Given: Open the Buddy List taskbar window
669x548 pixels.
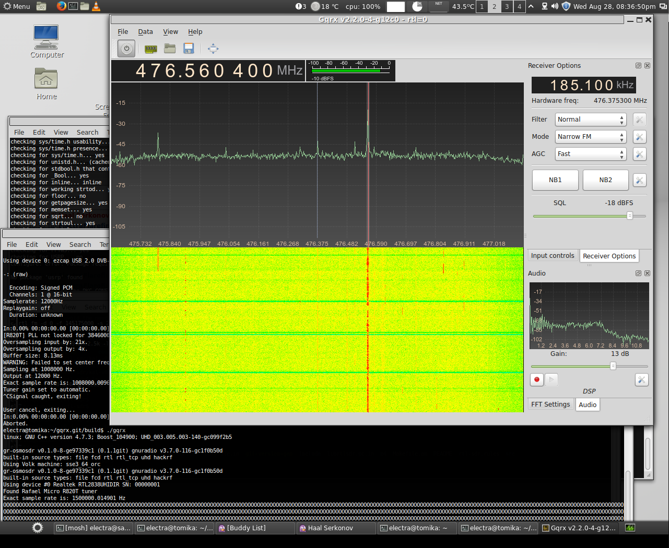Looking at the screenshot, I should [x=245, y=528].
